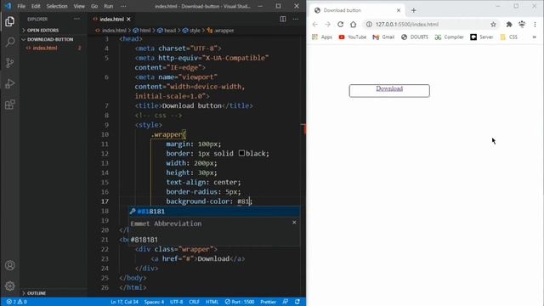Select the index.html editor tab
Screen dimensions: 544x306
pos(111,19)
